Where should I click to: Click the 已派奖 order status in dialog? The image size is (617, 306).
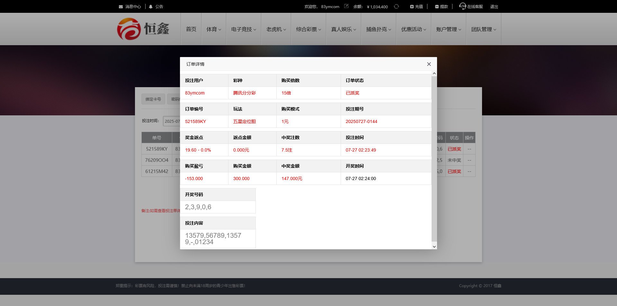(x=353, y=93)
